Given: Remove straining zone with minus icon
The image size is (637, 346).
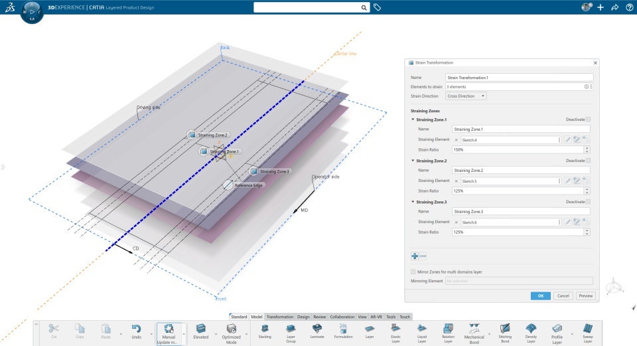Looking at the screenshot, I should tap(423, 256).
